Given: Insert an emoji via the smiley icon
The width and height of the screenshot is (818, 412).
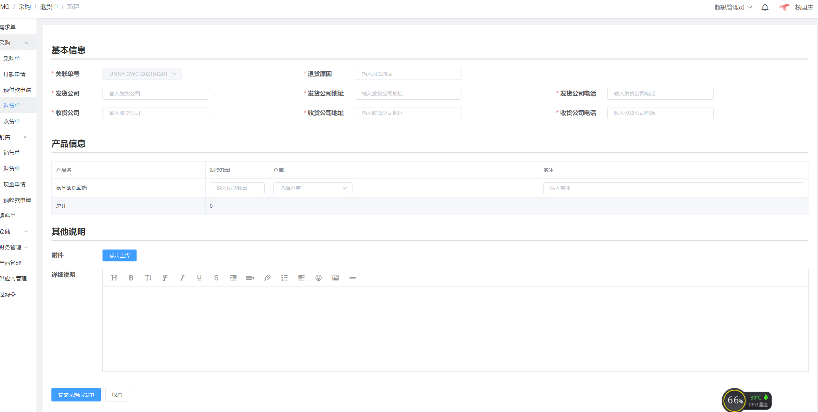Looking at the screenshot, I should click(x=318, y=278).
